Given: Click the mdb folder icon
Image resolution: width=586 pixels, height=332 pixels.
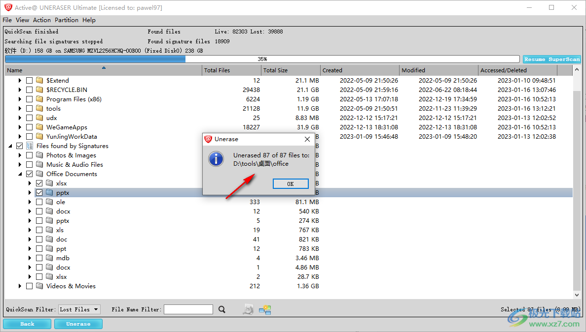Looking at the screenshot, I should point(49,257).
